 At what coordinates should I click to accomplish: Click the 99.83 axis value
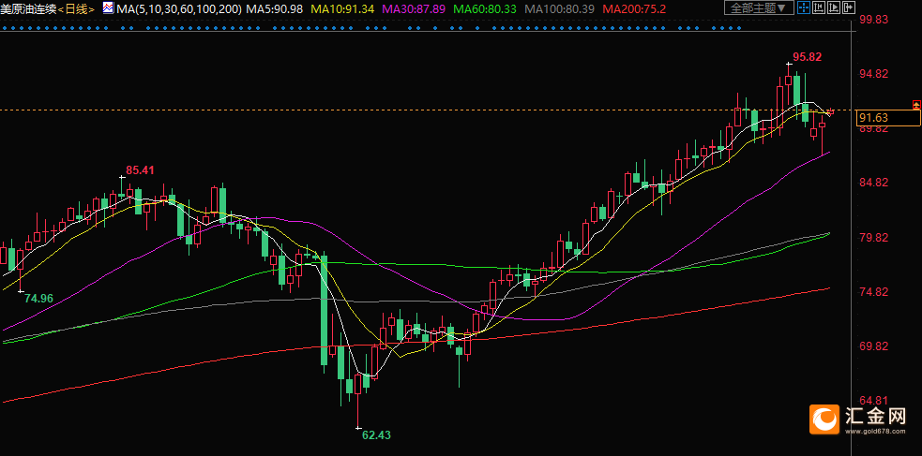pyautogui.click(x=874, y=20)
